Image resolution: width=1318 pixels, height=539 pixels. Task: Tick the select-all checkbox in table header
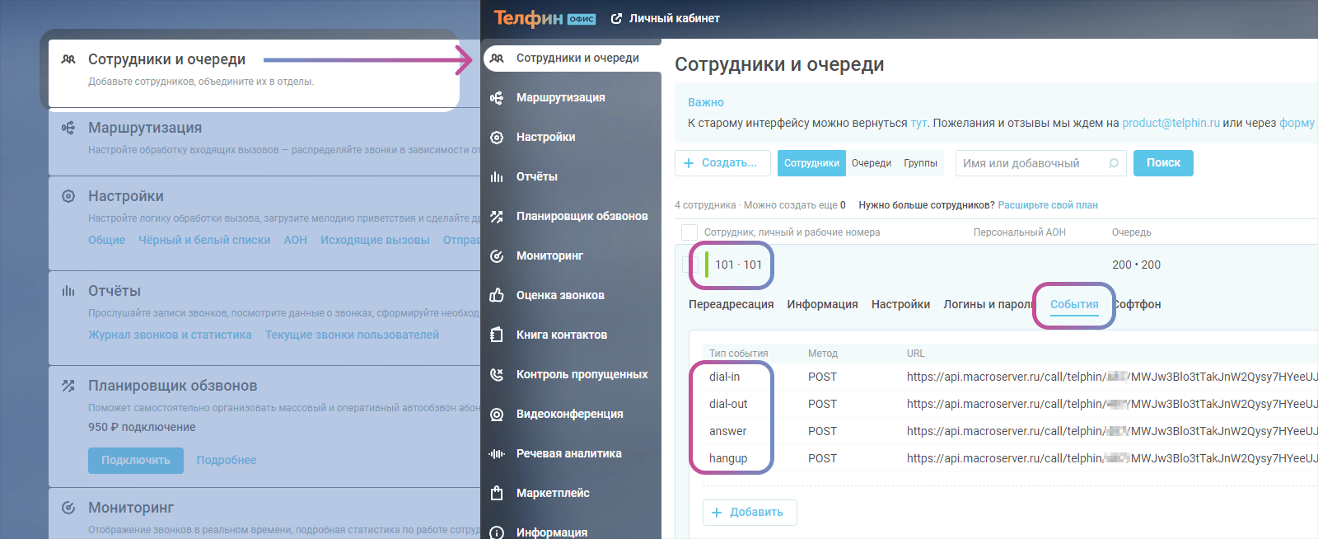(689, 232)
